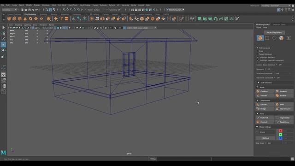This screenshot has width=295, height=166.
Task: Click the Extrude button
Action: [265, 105]
